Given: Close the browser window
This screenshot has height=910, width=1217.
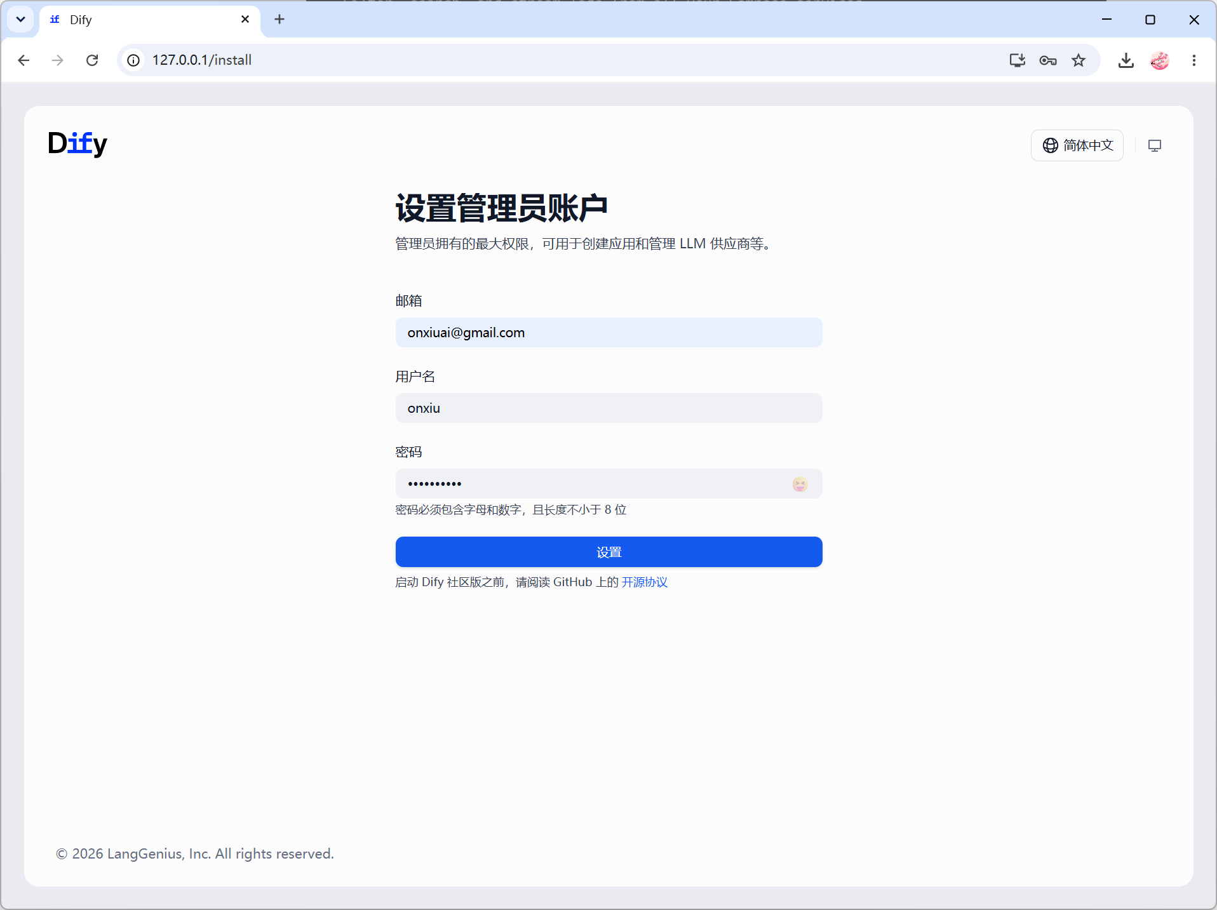Looking at the screenshot, I should 1194,20.
